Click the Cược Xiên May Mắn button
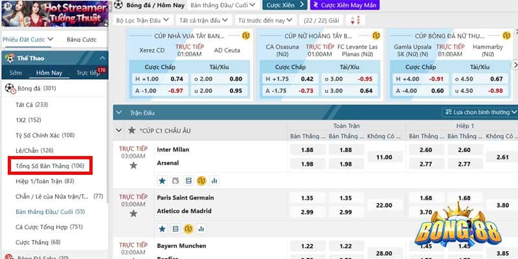Viewport: 518px width, 259px height. coord(345,5)
